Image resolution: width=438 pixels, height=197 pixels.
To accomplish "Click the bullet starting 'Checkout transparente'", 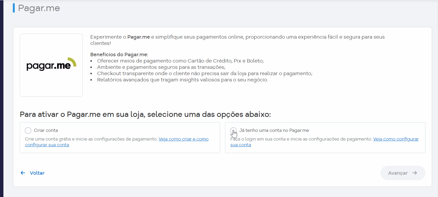I will [205, 74].
